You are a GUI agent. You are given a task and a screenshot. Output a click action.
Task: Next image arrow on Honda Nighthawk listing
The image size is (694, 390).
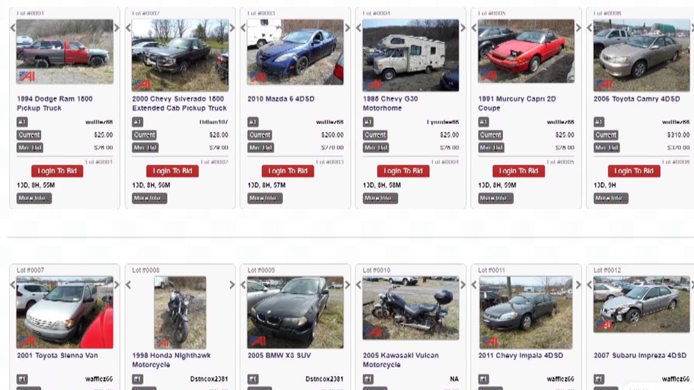tap(232, 285)
